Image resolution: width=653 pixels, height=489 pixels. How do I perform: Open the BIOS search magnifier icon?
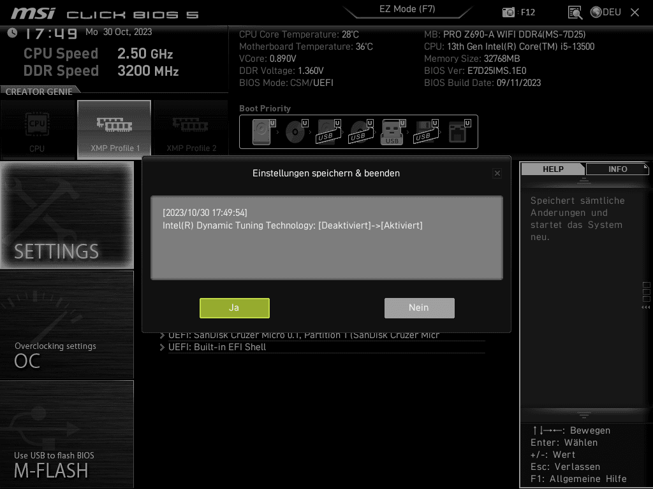[x=575, y=13]
